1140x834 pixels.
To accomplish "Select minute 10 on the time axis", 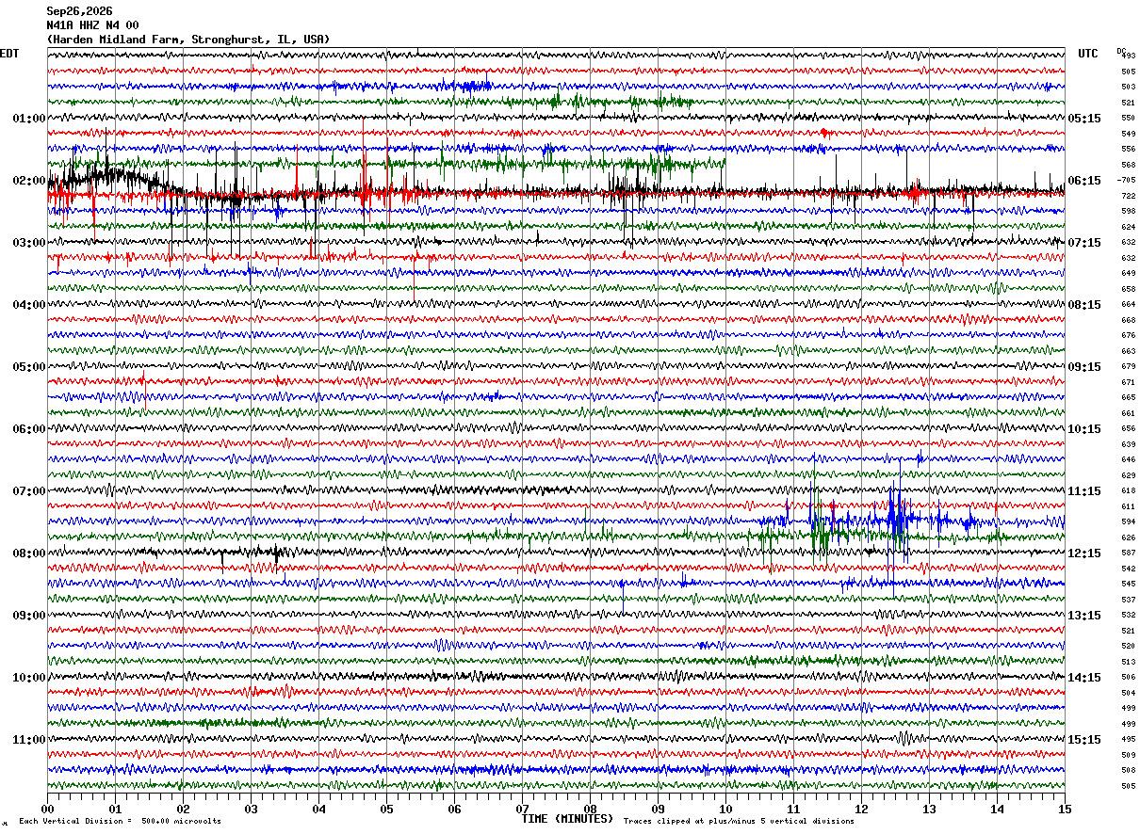I will coord(725,809).
